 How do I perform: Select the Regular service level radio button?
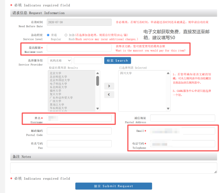click(x=48, y=35)
